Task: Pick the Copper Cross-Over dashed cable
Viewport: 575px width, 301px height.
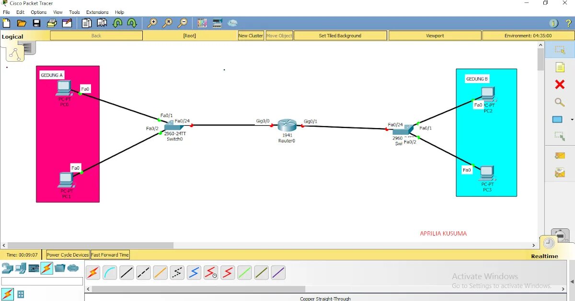Action: 143,273
